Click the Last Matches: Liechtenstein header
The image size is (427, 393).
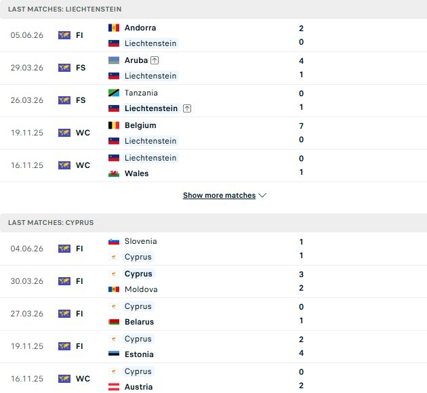(x=213, y=9)
